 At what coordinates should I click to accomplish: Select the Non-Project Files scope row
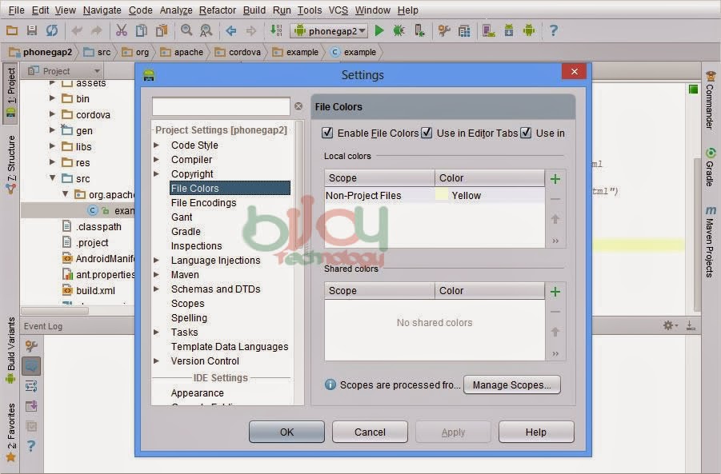435,195
